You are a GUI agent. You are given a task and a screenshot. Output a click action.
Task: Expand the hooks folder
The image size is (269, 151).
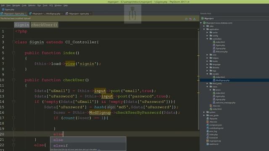click(207, 61)
